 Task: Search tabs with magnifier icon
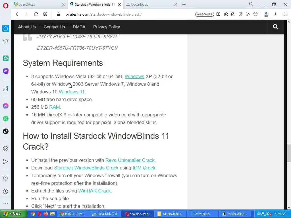pyautogui.click(x=251, y=4)
